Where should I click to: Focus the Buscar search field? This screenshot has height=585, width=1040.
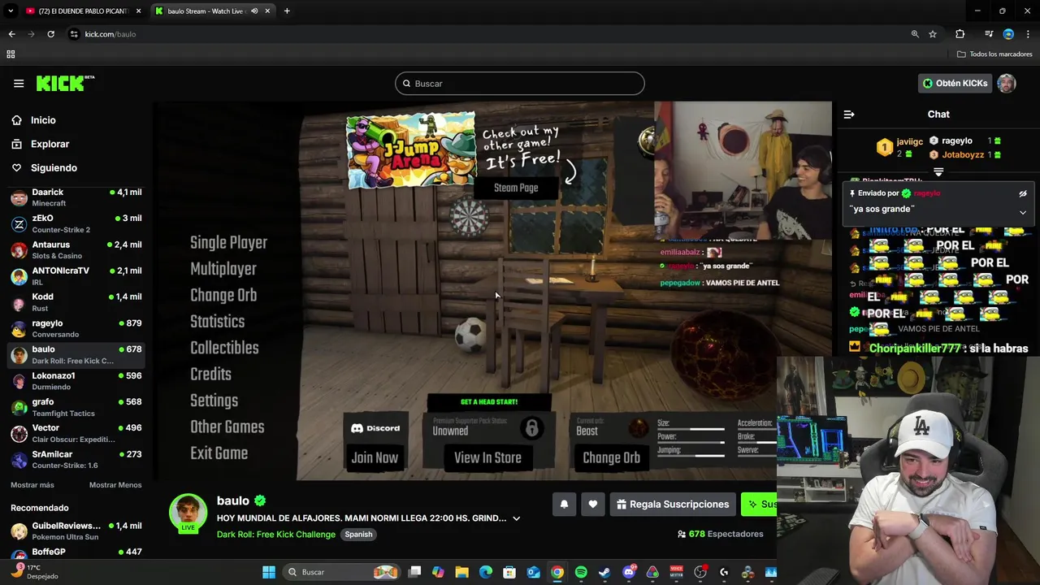tap(520, 84)
